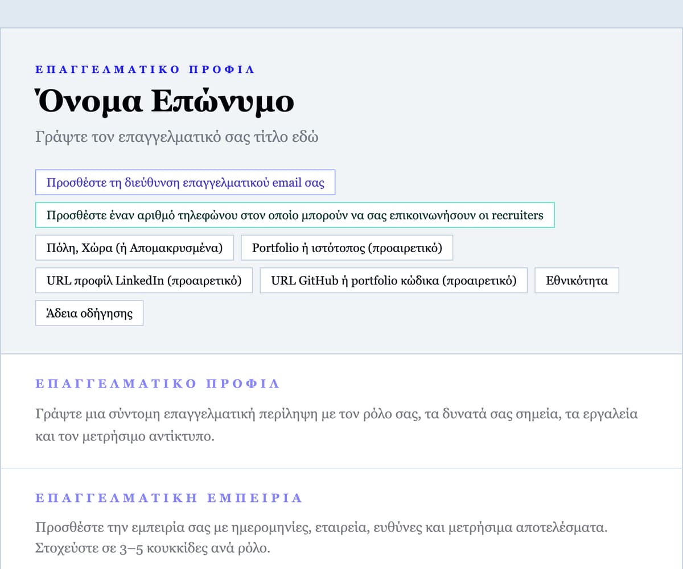Click the GitHub URL placeholder field
The width and height of the screenshot is (683, 569).
pos(393,280)
